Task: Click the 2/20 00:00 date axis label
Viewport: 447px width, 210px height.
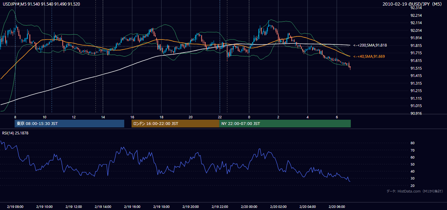Action: pos(249,207)
